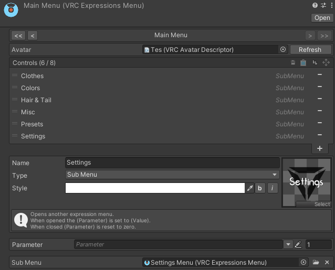
Task: Click the Presets row drag handle
Action: tap(15, 123)
